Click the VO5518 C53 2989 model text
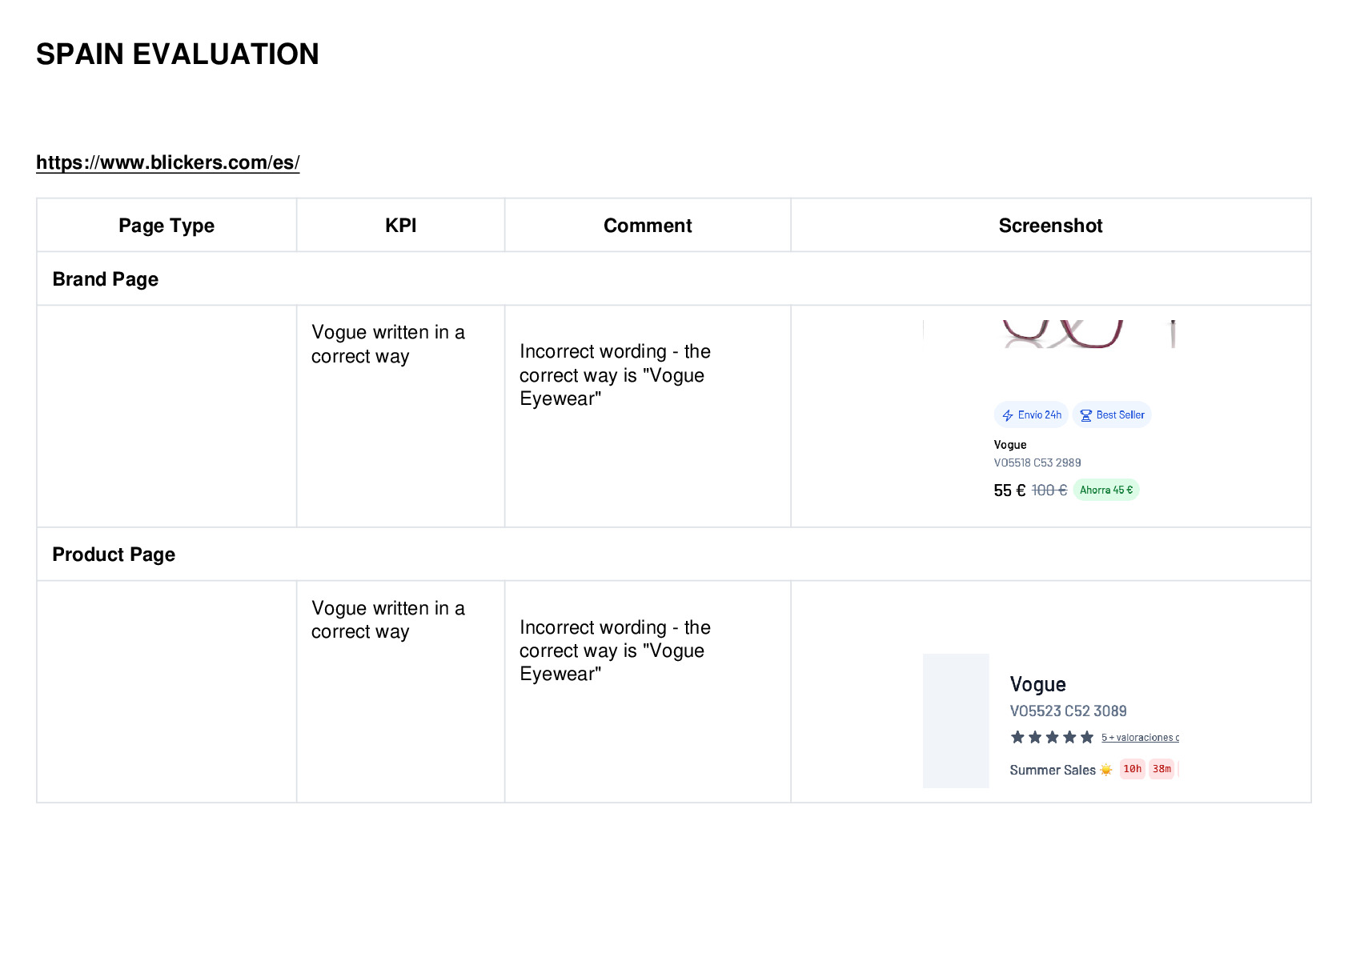 click(x=1037, y=462)
